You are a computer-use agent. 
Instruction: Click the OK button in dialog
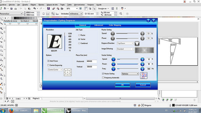(122, 85)
